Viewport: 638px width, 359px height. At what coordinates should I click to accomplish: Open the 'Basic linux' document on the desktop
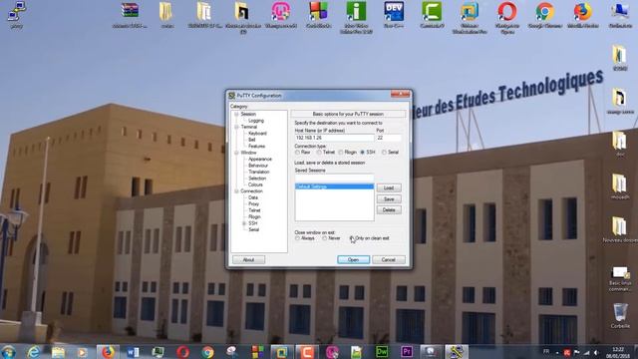point(620,278)
